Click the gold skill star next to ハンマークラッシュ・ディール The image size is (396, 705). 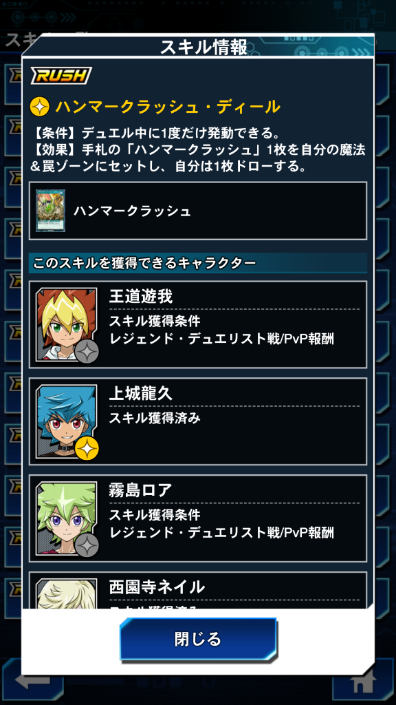click(39, 107)
